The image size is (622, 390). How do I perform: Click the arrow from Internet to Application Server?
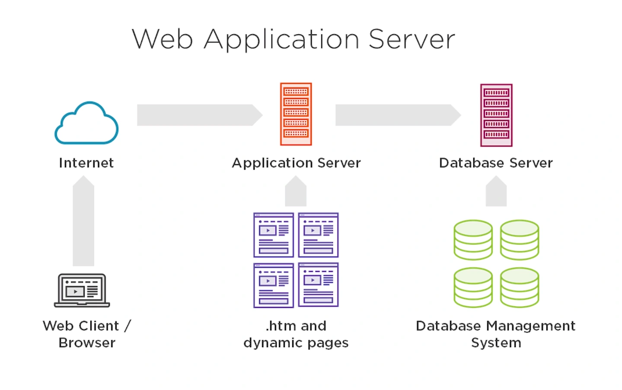[199, 115]
